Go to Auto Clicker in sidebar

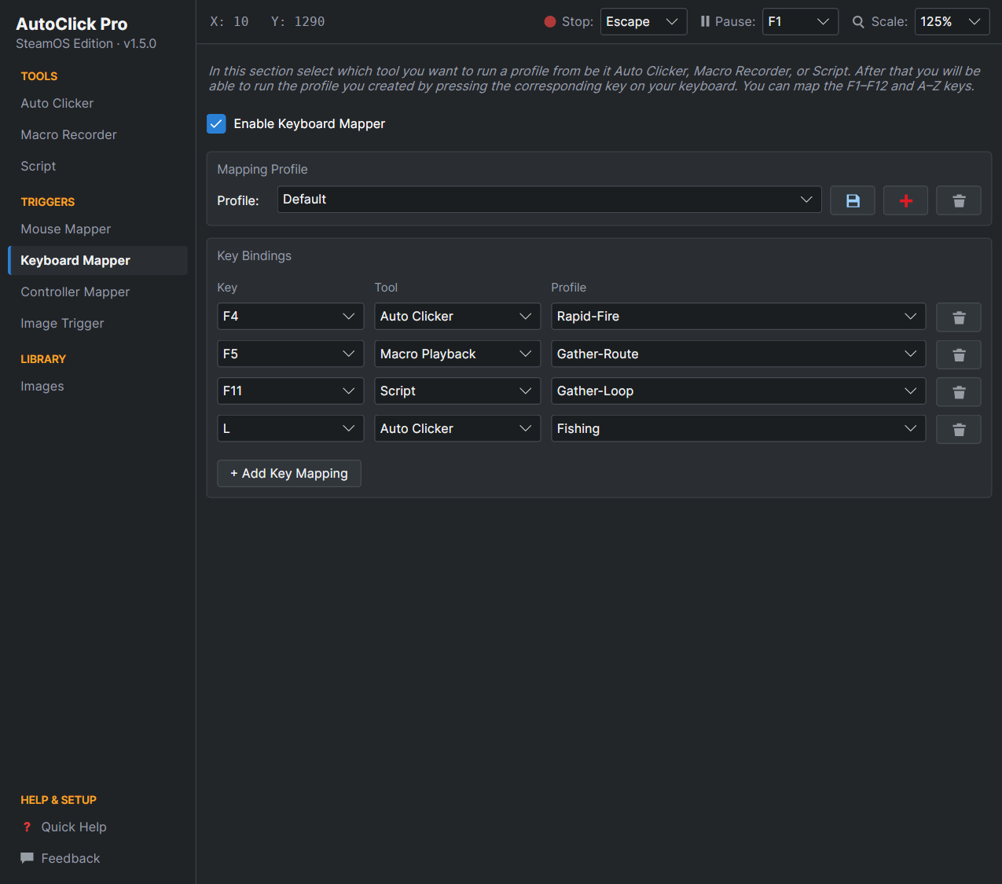(x=97, y=103)
